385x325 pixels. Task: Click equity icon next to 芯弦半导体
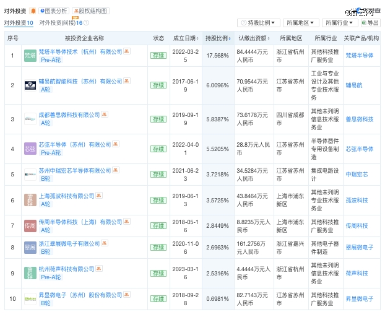coord(116,144)
